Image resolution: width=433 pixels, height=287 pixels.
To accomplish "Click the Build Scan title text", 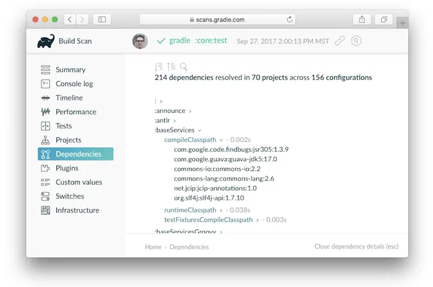I will point(75,41).
